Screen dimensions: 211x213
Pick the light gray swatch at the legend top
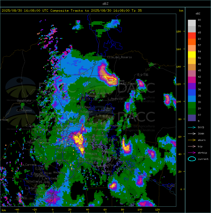[192, 23]
